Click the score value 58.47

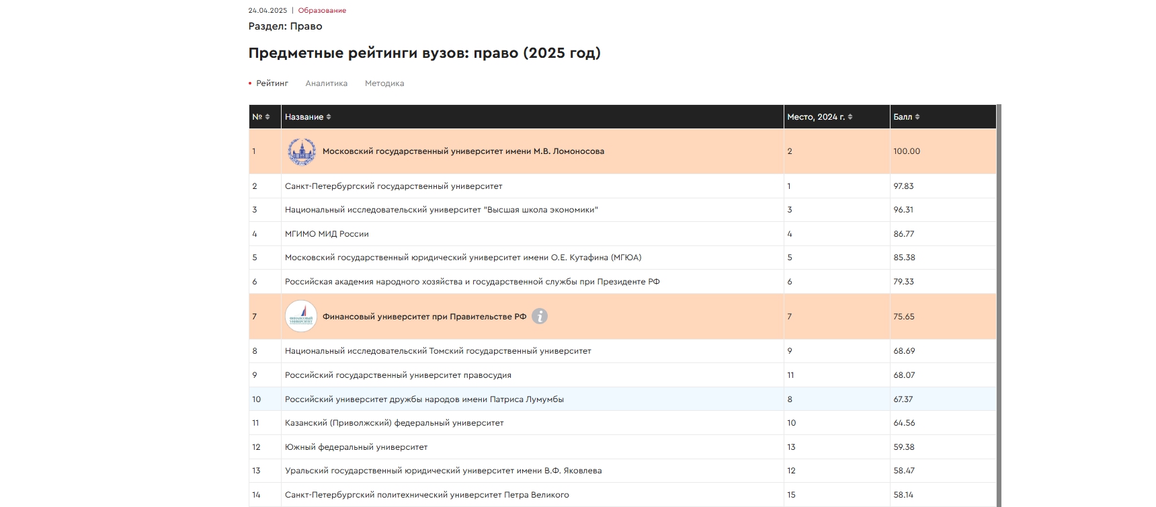pyautogui.click(x=904, y=471)
